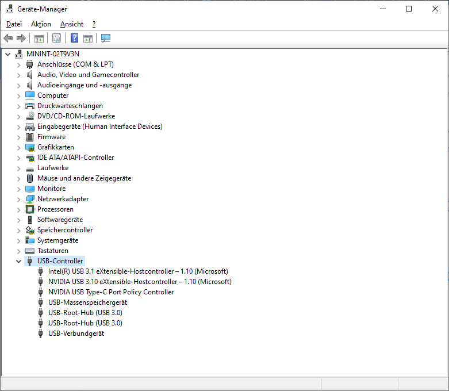Select Audio, Video und Gamecontroller label
449x391 pixels.
point(88,75)
